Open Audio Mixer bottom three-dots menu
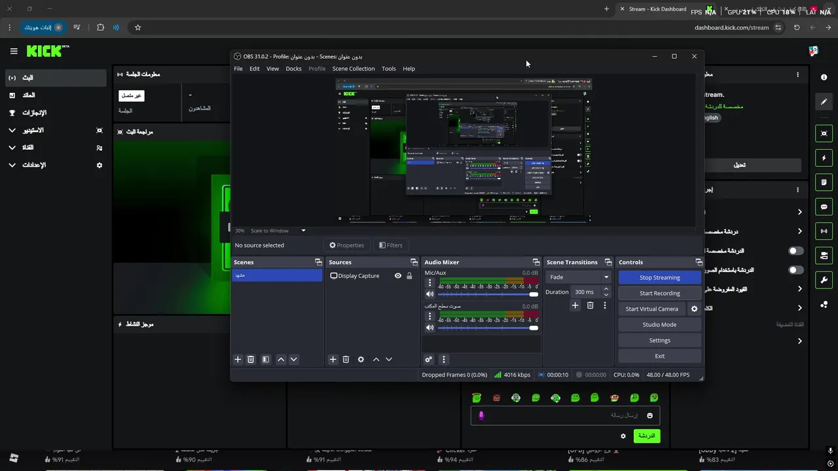This screenshot has width=838, height=471. (x=443, y=359)
